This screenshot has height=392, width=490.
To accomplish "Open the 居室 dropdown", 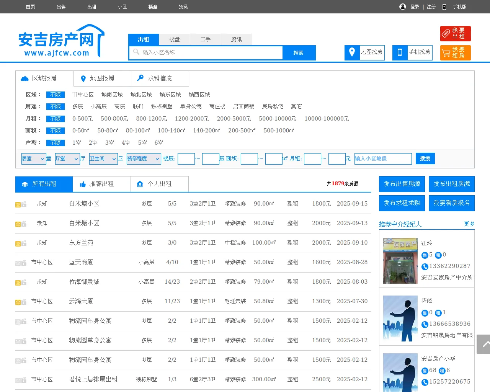I will [x=34, y=159].
